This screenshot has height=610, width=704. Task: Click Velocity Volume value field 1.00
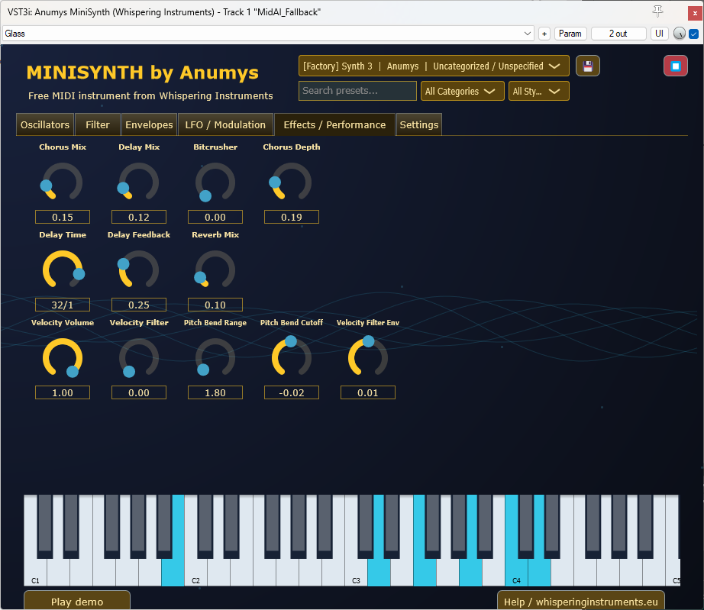tap(63, 392)
